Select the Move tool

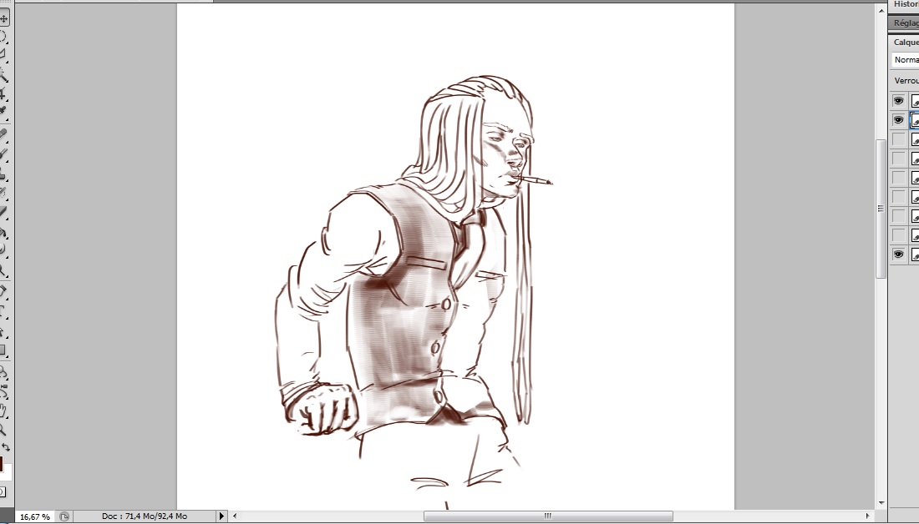point(3,18)
